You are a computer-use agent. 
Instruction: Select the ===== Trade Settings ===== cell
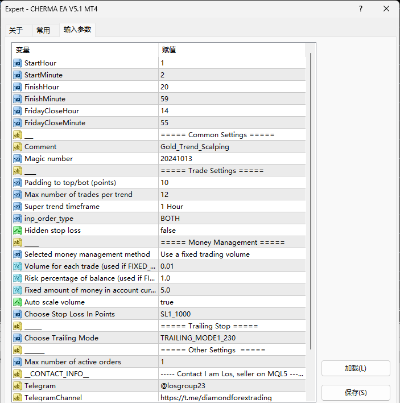pyautogui.click(x=232, y=171)
